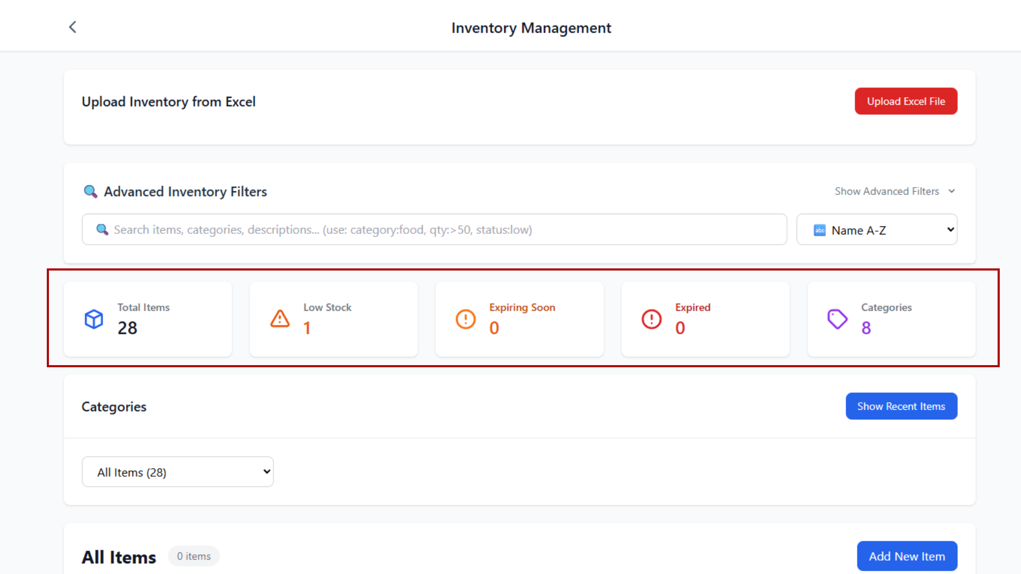Open the All Items (28) category dropdown

178,472
